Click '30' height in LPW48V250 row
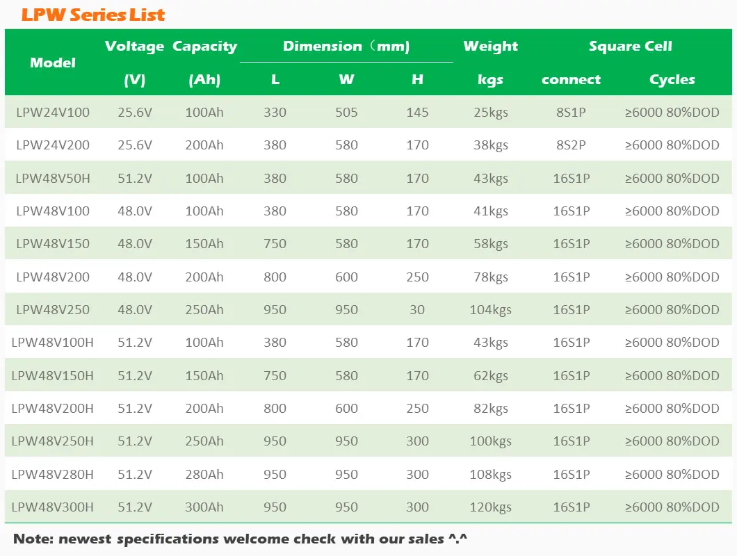This screenshot has height=556, width=737. [x=417, y=310]
